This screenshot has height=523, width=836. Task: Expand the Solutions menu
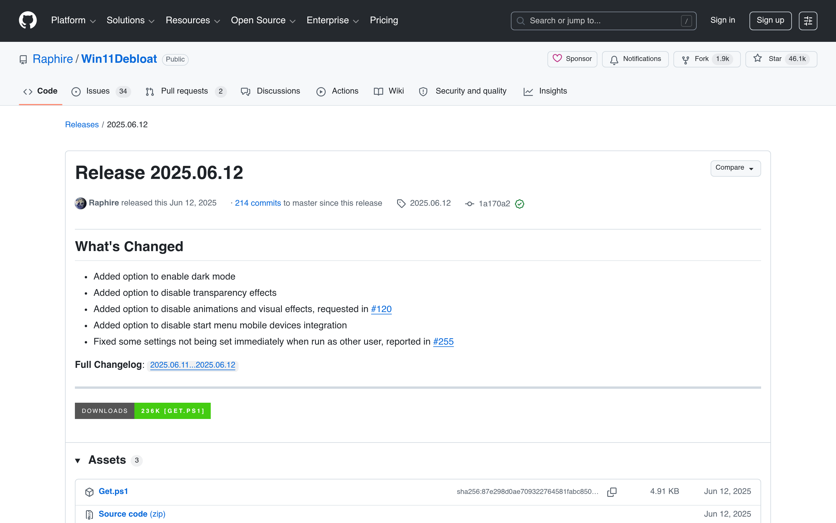pyautogui.click(x=131, y=20)
